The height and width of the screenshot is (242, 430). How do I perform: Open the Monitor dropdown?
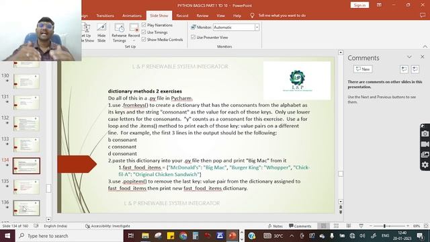(x=257, y=27)
